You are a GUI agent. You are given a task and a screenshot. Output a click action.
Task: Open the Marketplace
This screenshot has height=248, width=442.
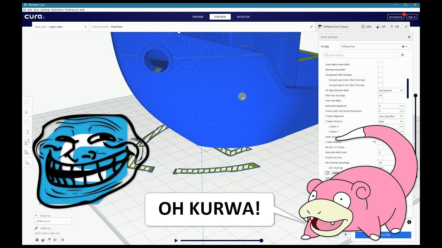coord(396,17)
